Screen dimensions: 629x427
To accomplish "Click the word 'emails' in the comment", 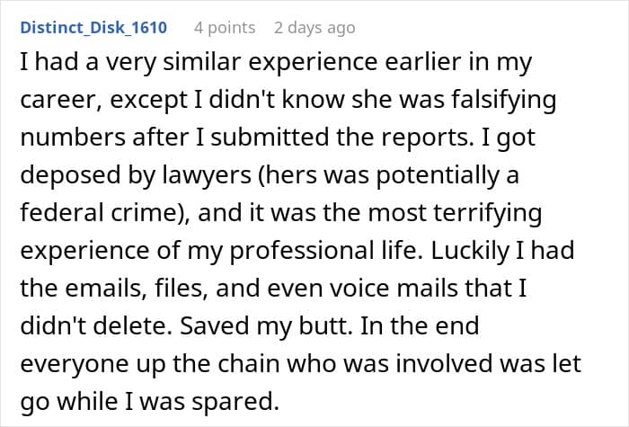I will click(x=105, y=289).
